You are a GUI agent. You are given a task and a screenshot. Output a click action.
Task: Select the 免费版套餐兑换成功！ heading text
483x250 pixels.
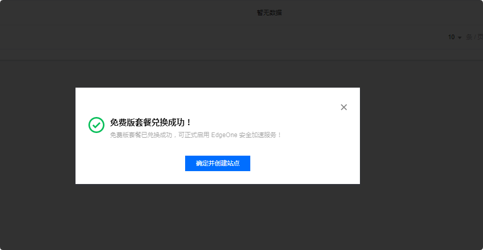150,123
